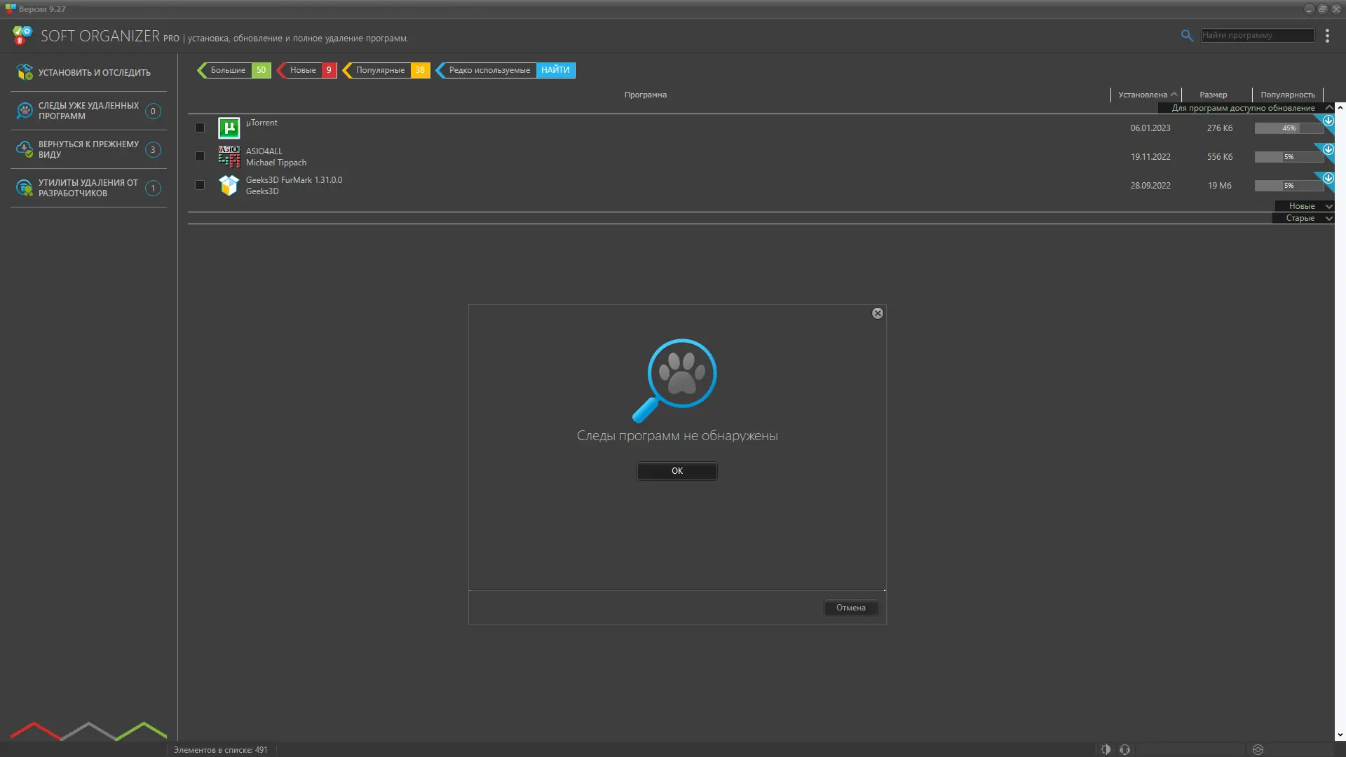Click the search magnifier icon
The height and width of the screenshot is (757, 1346).
coord(1187,35)
